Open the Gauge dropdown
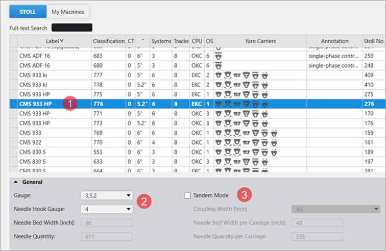 click(106, 195)
